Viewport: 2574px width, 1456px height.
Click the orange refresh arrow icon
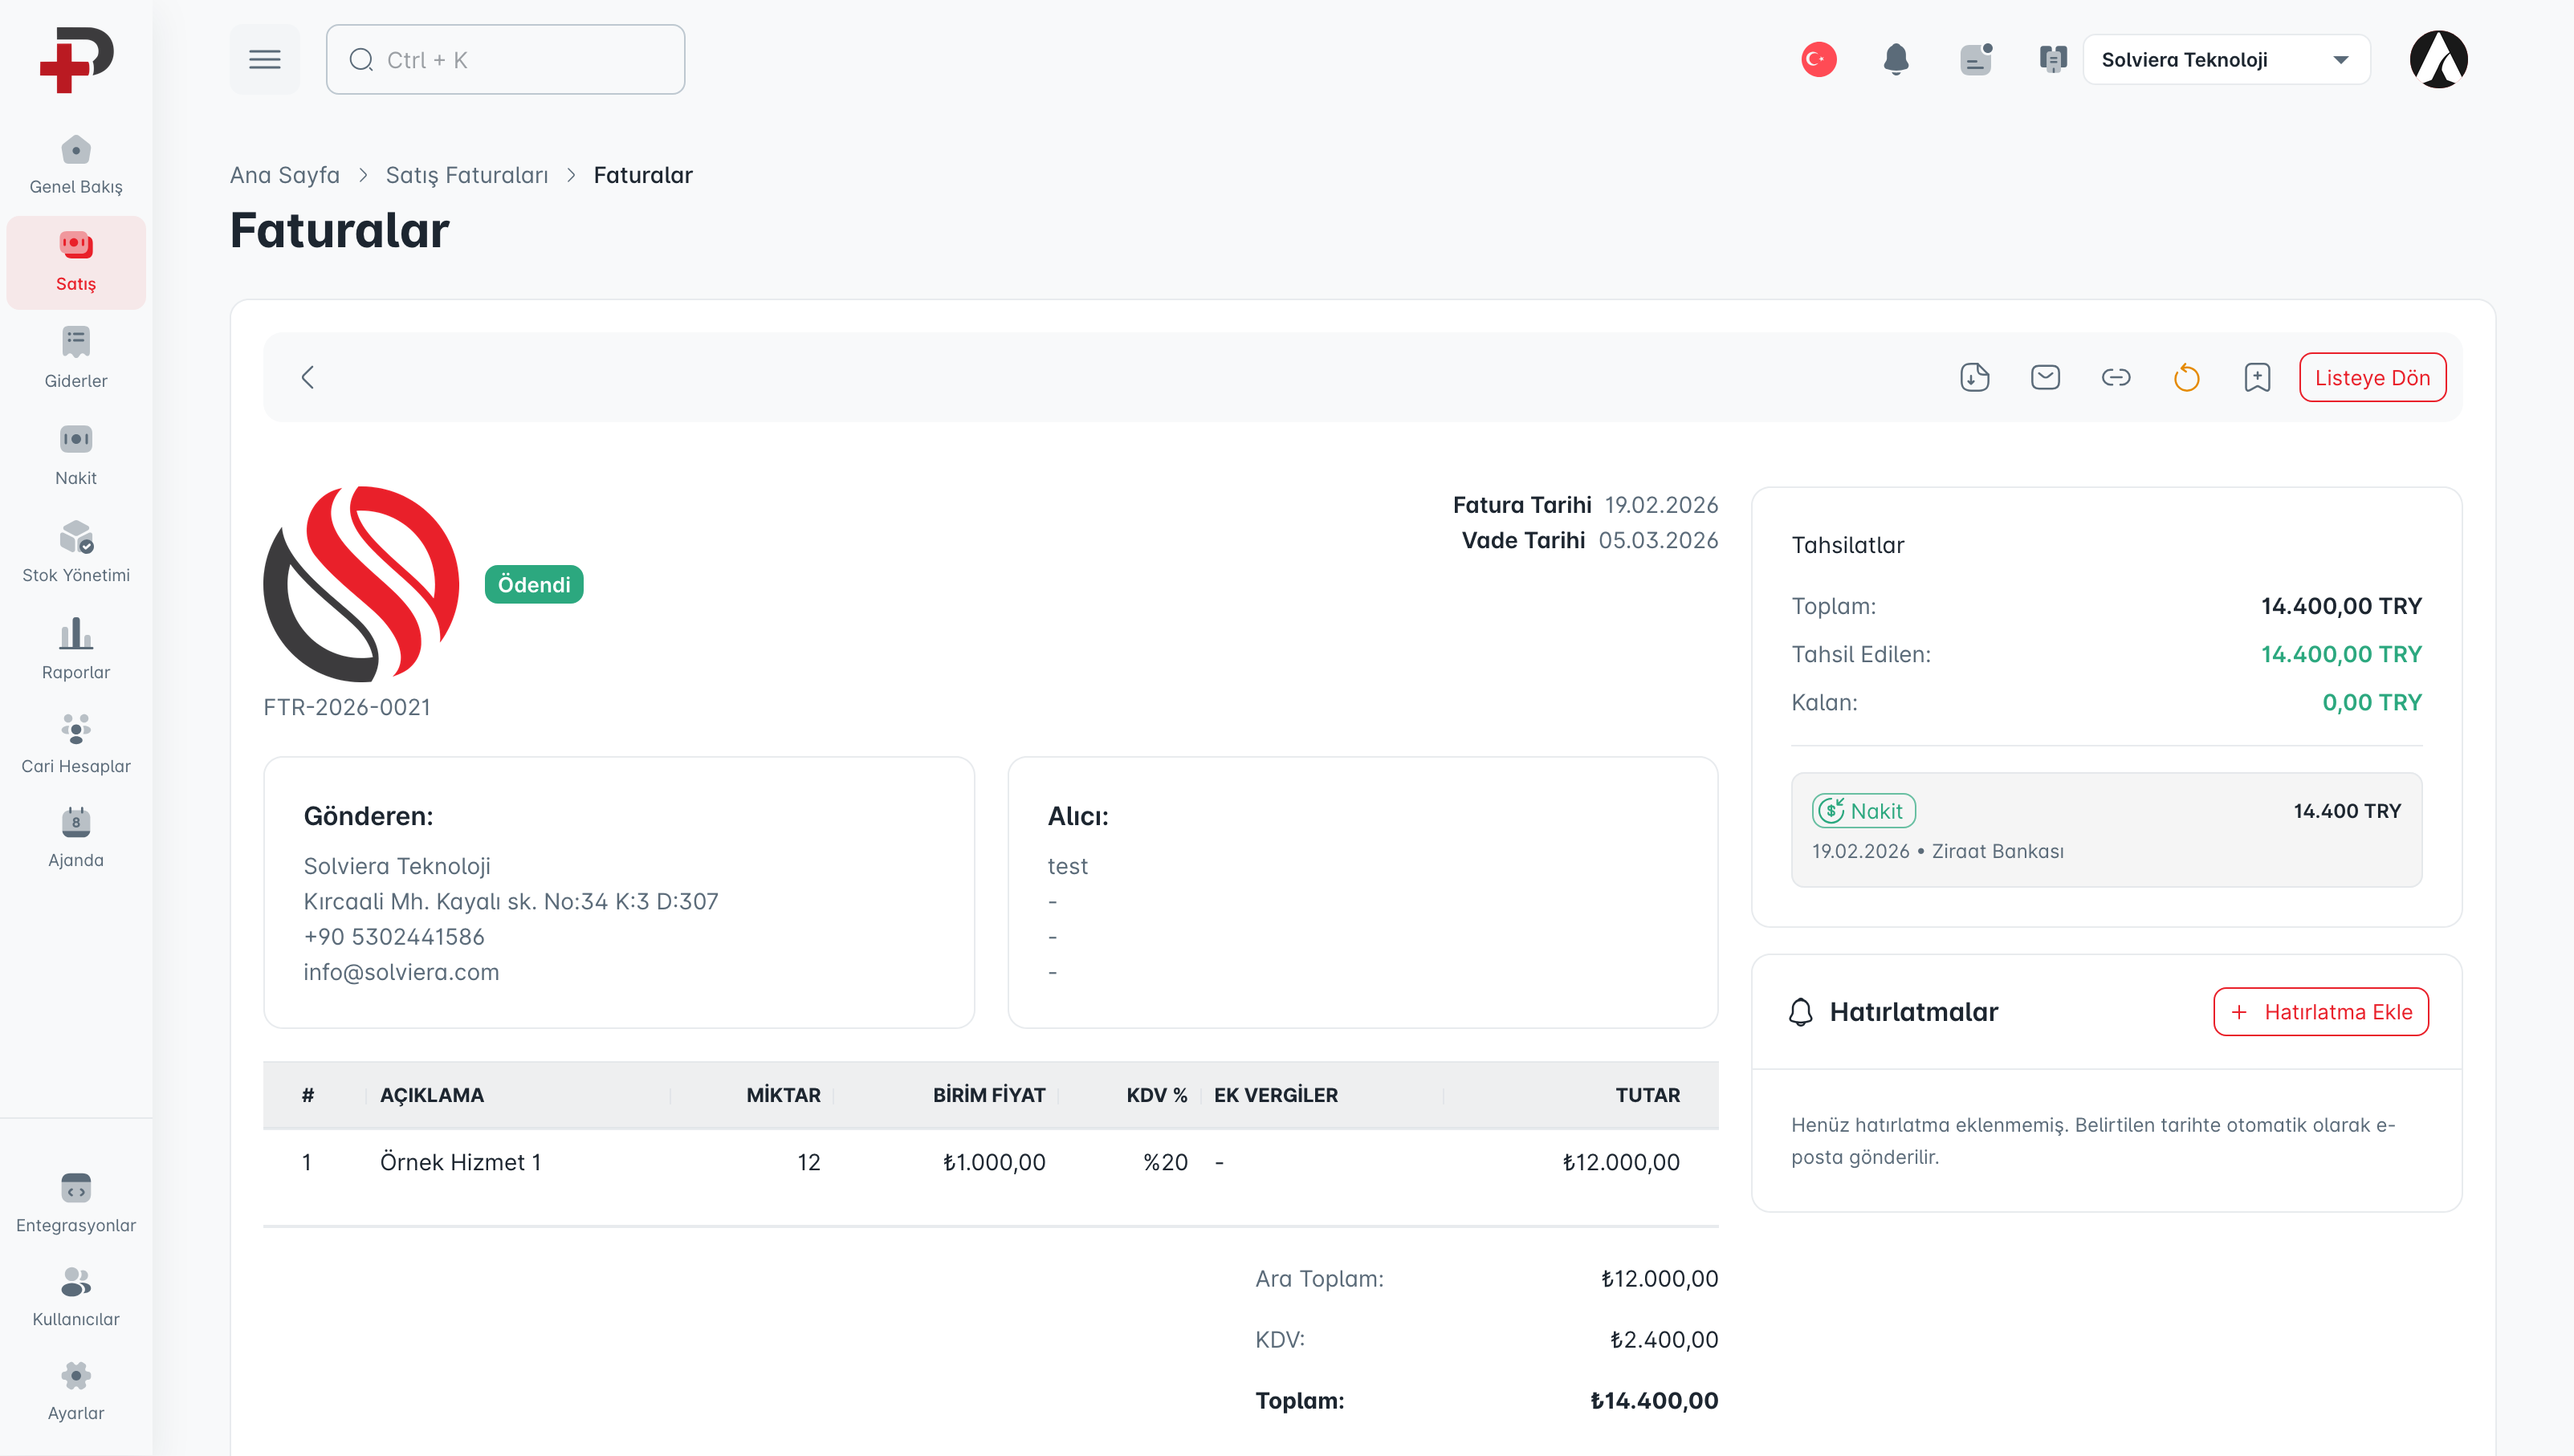2187,377
